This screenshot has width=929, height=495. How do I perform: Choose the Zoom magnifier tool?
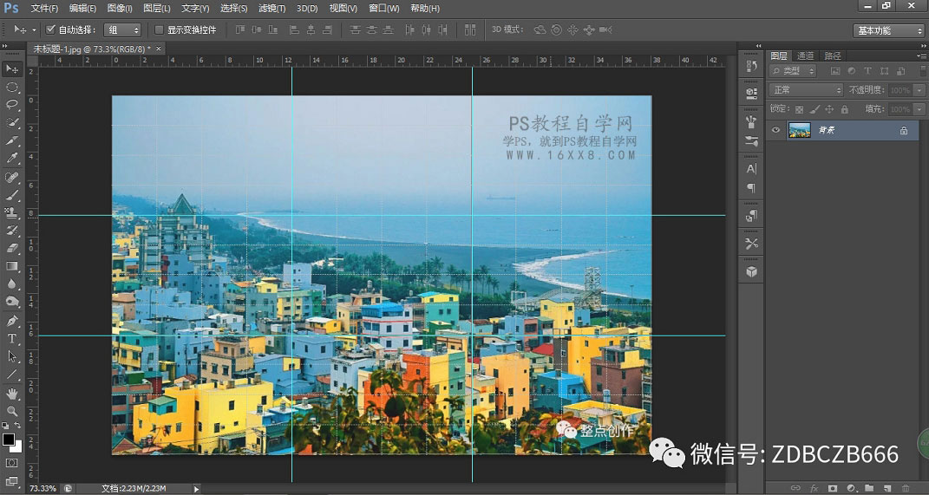tap(12, 411)
